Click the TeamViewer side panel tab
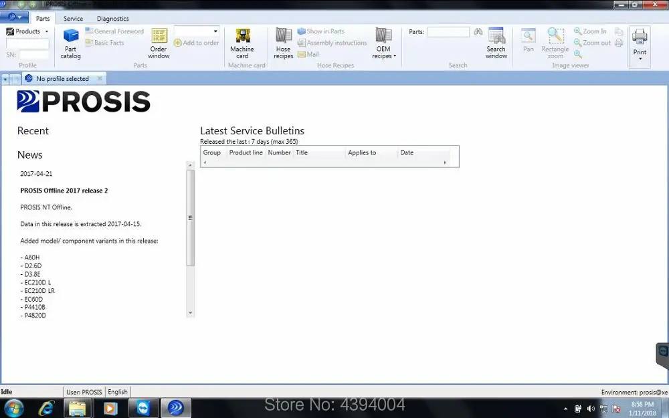The height and width of the screenshot is (418, 669). 662,354
